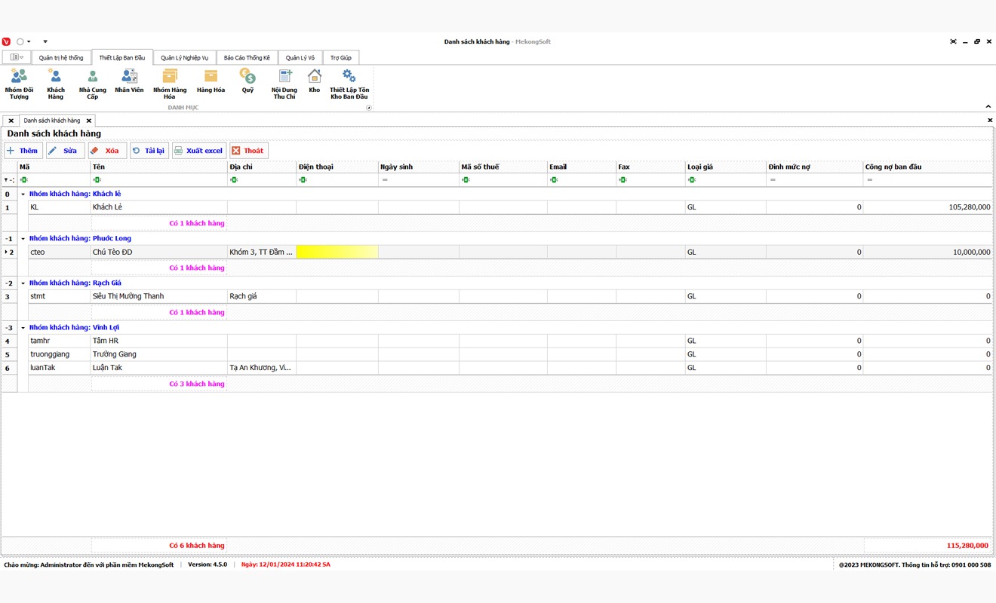Open Nhóm Hàng Hóa icon
Image resolution: width=996 pixels, height=603 pixels.
(170, 83)
